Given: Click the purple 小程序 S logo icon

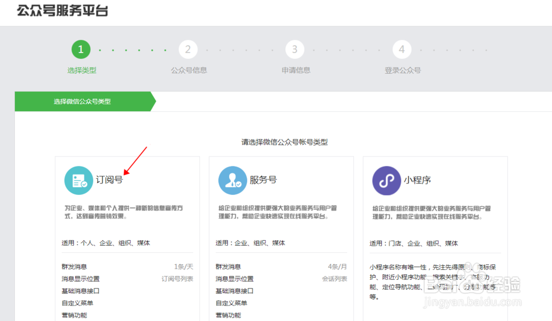Looking at the screenshot, I should pyautogui.click(x=386, y=180).
